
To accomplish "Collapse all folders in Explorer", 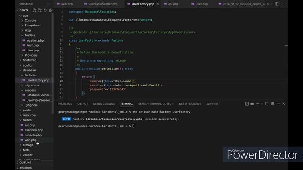I will click(51, 10).
